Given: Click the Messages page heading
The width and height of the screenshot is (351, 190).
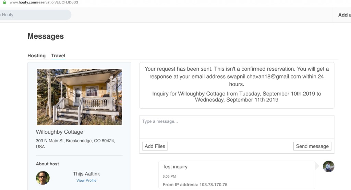Looking at the screenshot, I should pyautogui.click(x=46, y=36).
